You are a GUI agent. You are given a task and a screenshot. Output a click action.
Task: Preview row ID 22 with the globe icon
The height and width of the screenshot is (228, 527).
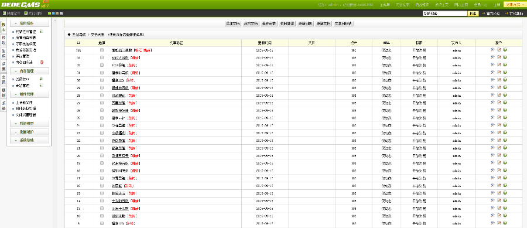(x=505, y=140)
